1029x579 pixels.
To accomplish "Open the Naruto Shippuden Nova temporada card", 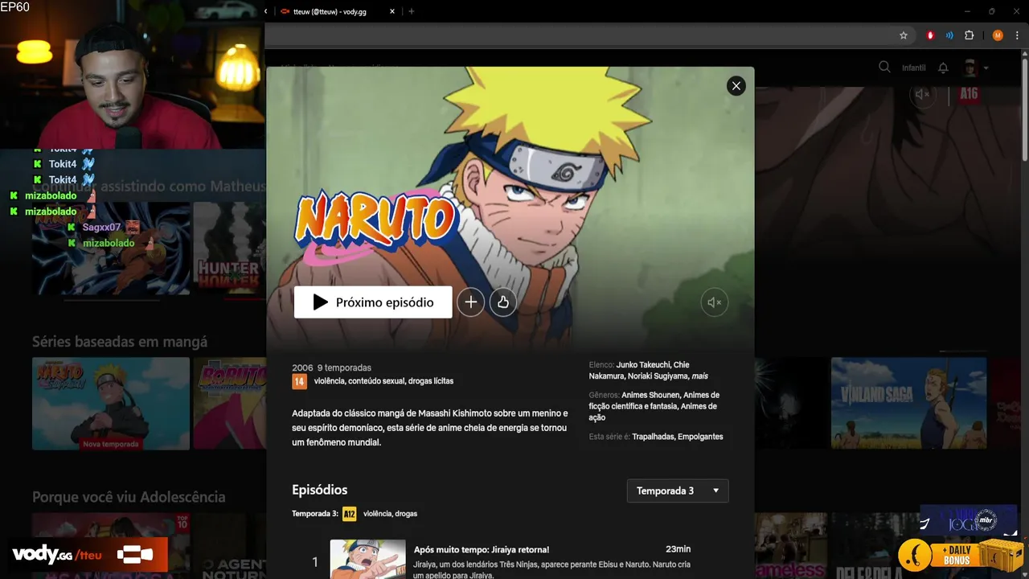I will (x=111, y=404).
